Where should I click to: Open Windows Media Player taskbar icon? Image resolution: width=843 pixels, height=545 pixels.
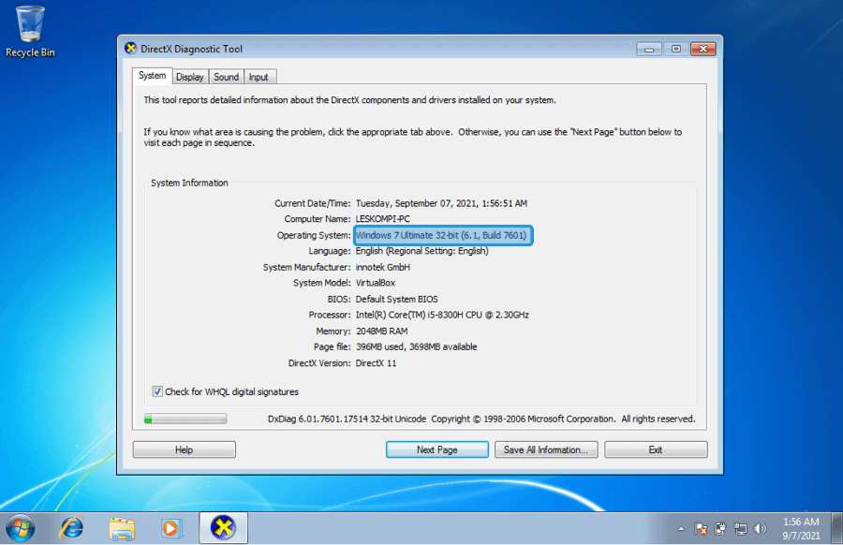[x=171, y=528]
